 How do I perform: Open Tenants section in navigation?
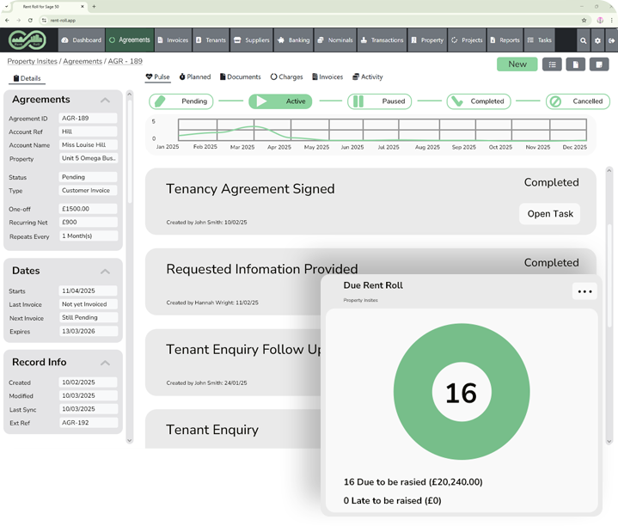coord(211,40)
